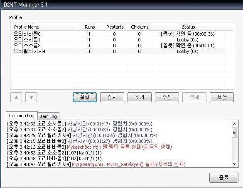The height and width of the screenshot is (188, 243).
Task: Click the log scrollbar up arrow
Action: pyautogui.click(x=234, y=124)
